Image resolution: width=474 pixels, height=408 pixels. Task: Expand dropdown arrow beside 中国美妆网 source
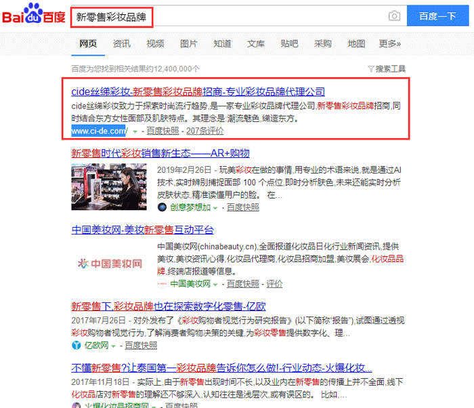click(215, 285)
